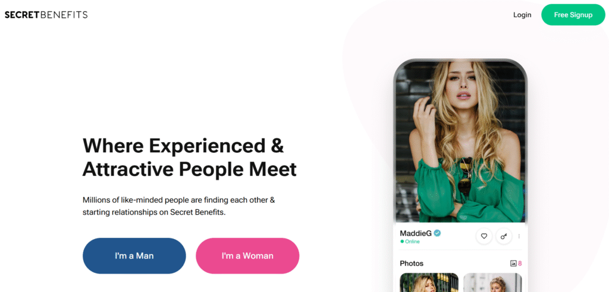Viewport: 609px width, 292px height.
Task: Click the Photos section heading
Action: pos(412,263)
